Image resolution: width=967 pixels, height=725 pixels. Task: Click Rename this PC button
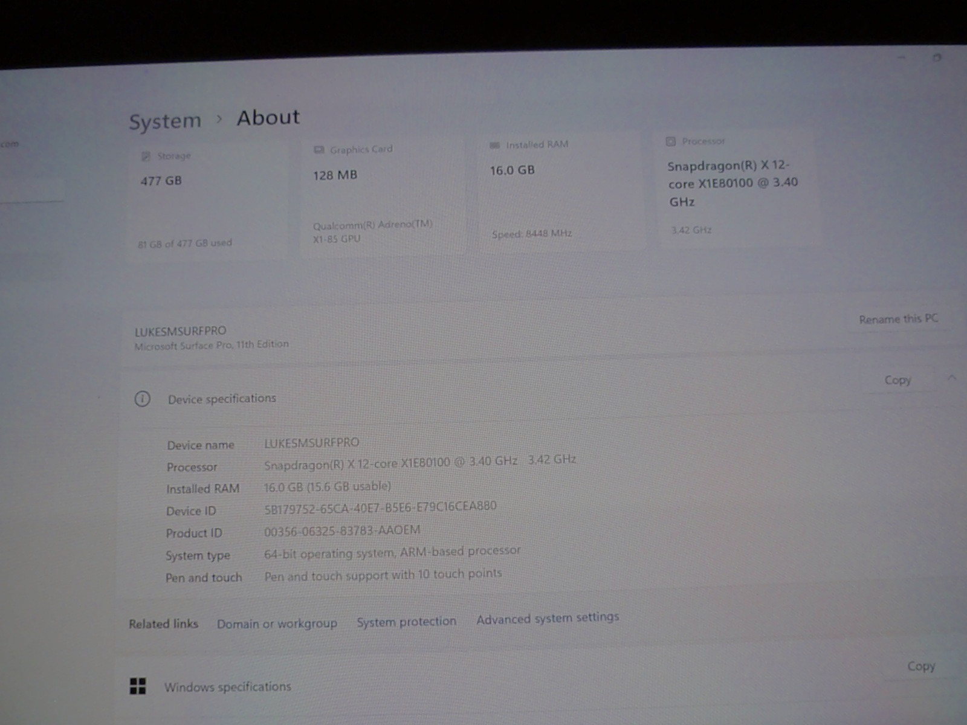tap(899, 318)
